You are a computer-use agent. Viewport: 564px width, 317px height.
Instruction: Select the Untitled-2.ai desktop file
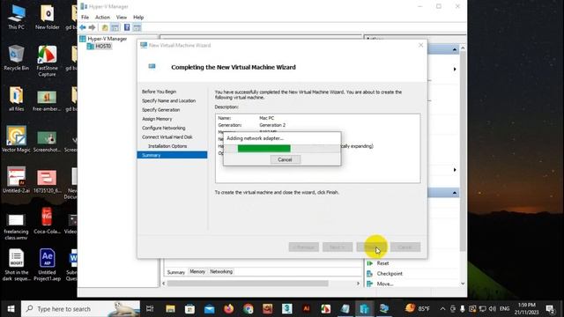(16, 180)
